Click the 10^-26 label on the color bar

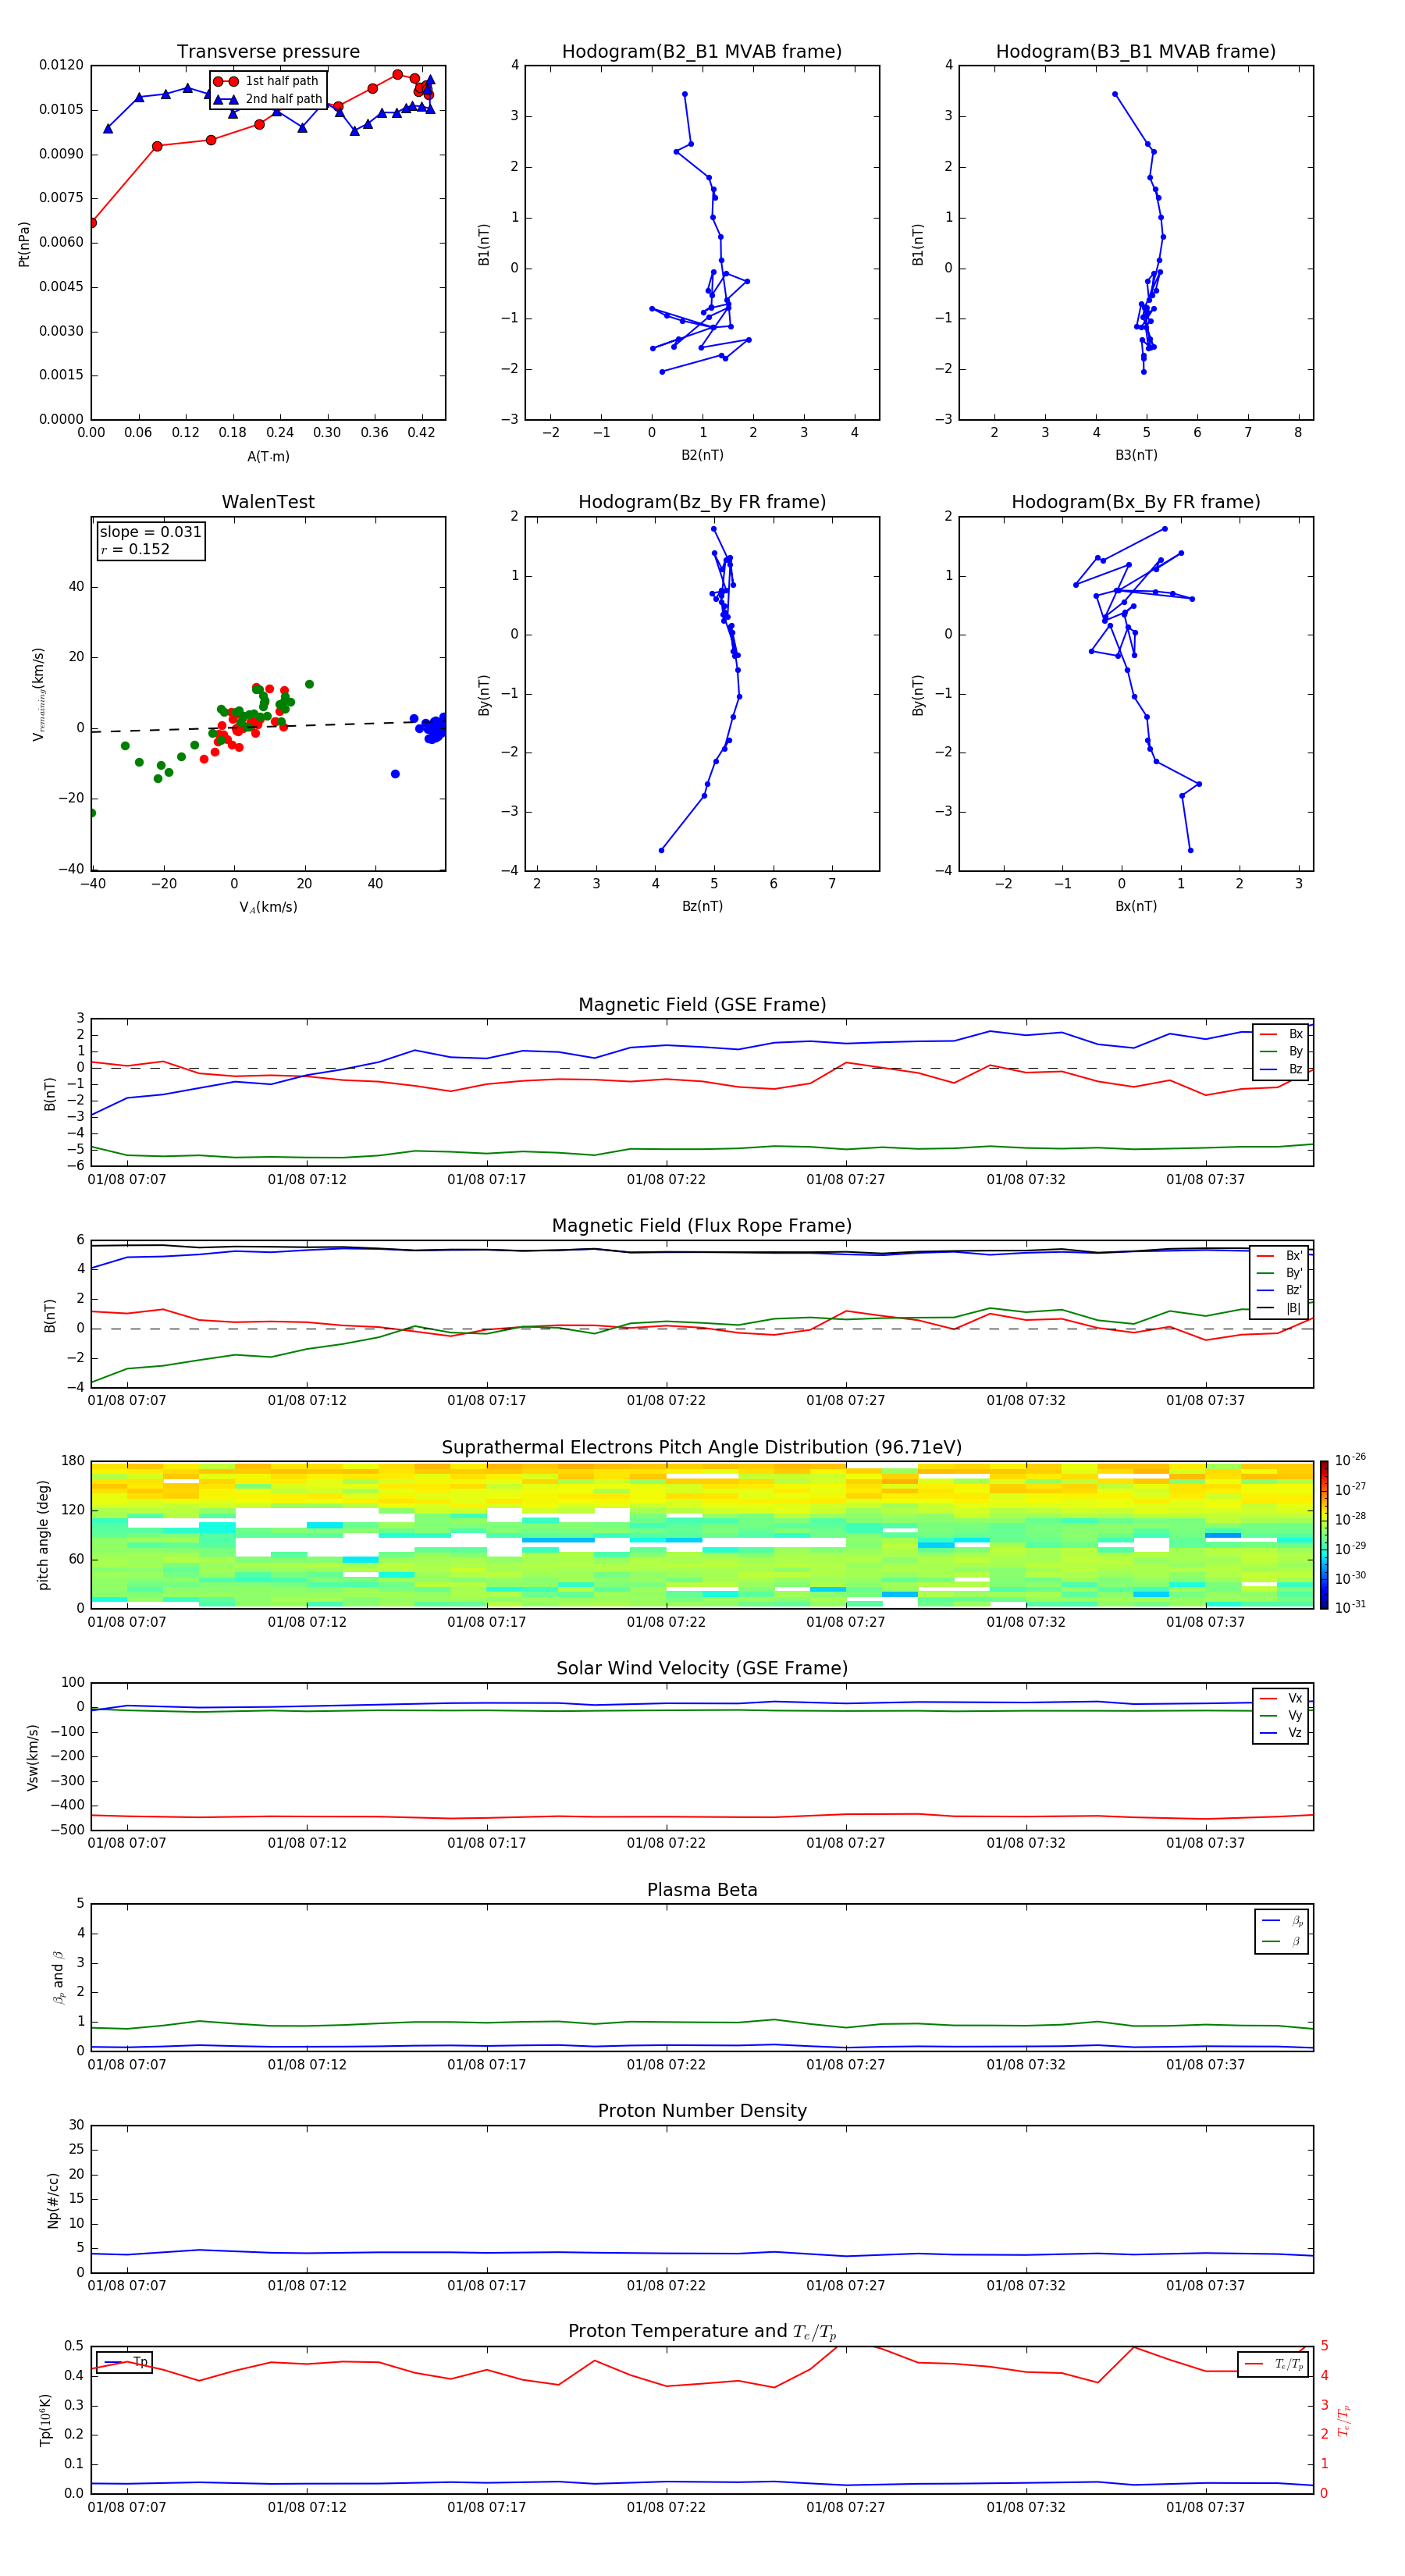click(x=1350, y=1460)
